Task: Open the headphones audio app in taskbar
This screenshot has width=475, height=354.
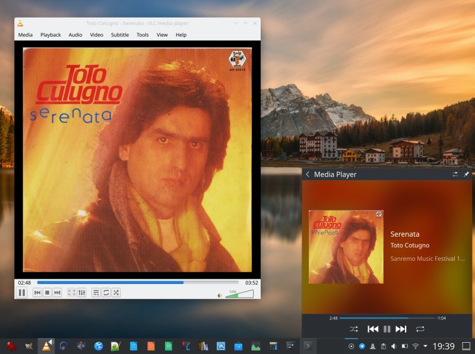Action: click(x=64, y=346)
